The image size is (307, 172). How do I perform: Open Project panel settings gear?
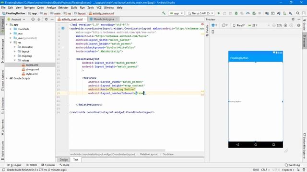click(46, 19)
